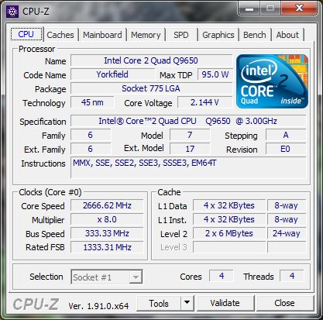Click the Close button at bottom
323x320 pixels.
(284, 303)
